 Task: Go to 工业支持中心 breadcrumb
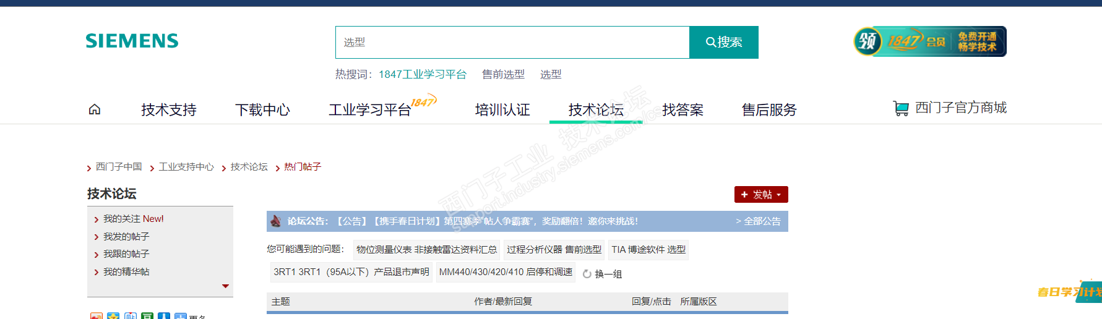click(186, 167)
